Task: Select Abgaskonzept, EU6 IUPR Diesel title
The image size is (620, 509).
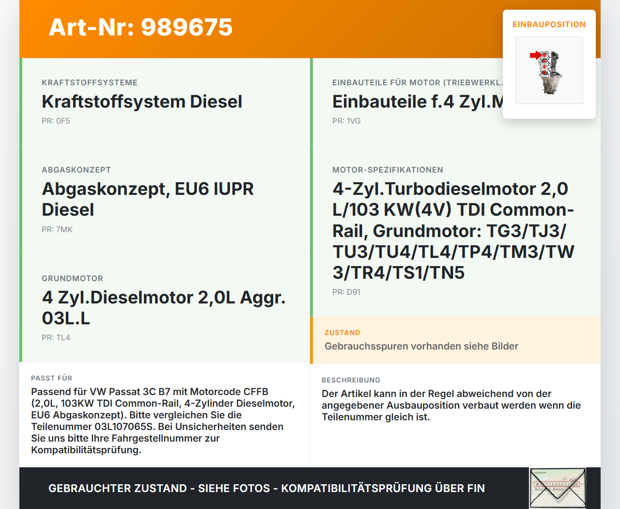Action: pos(148,199)
